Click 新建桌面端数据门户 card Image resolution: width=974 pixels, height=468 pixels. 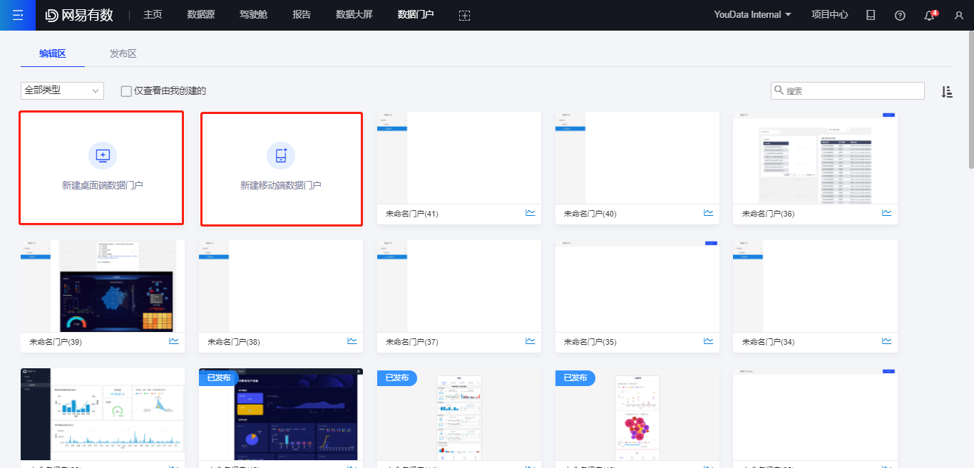point(101,167)
